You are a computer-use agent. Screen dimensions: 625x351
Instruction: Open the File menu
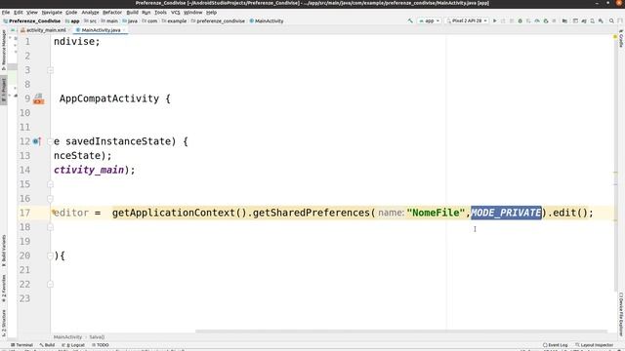pos(6,13)
